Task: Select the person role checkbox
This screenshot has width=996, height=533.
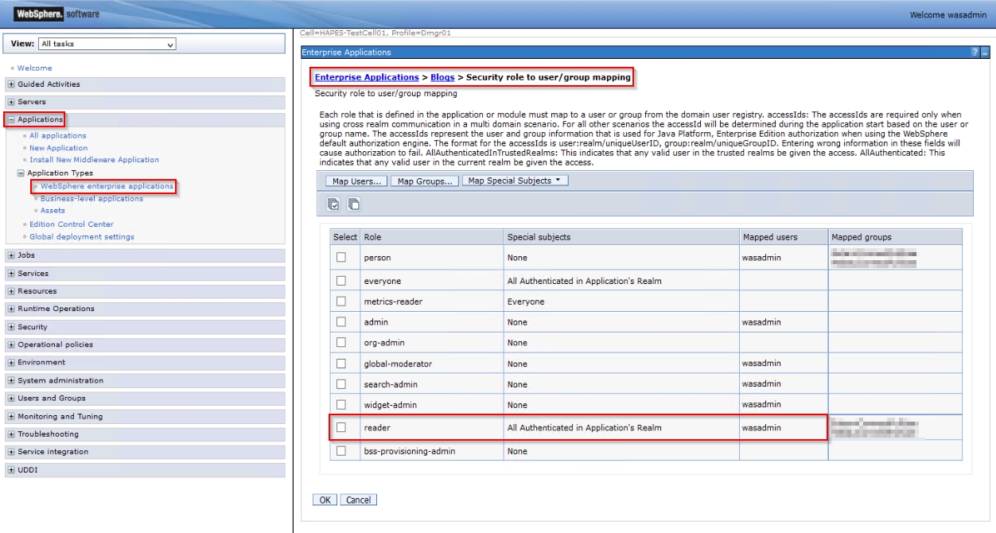Action: pos(341,258)
